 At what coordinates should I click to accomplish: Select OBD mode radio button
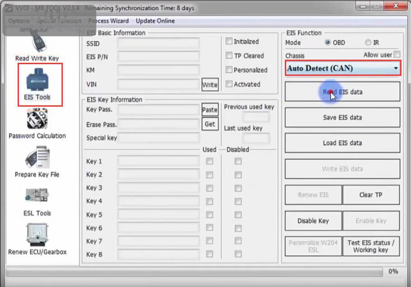[327, 42]
